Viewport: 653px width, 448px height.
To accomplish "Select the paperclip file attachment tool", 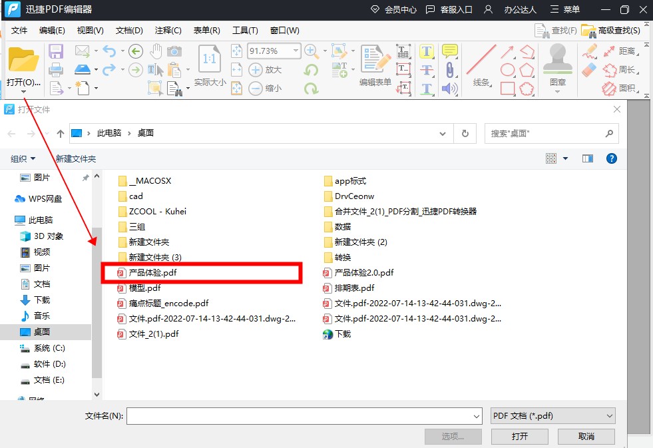I will point(450,69).
